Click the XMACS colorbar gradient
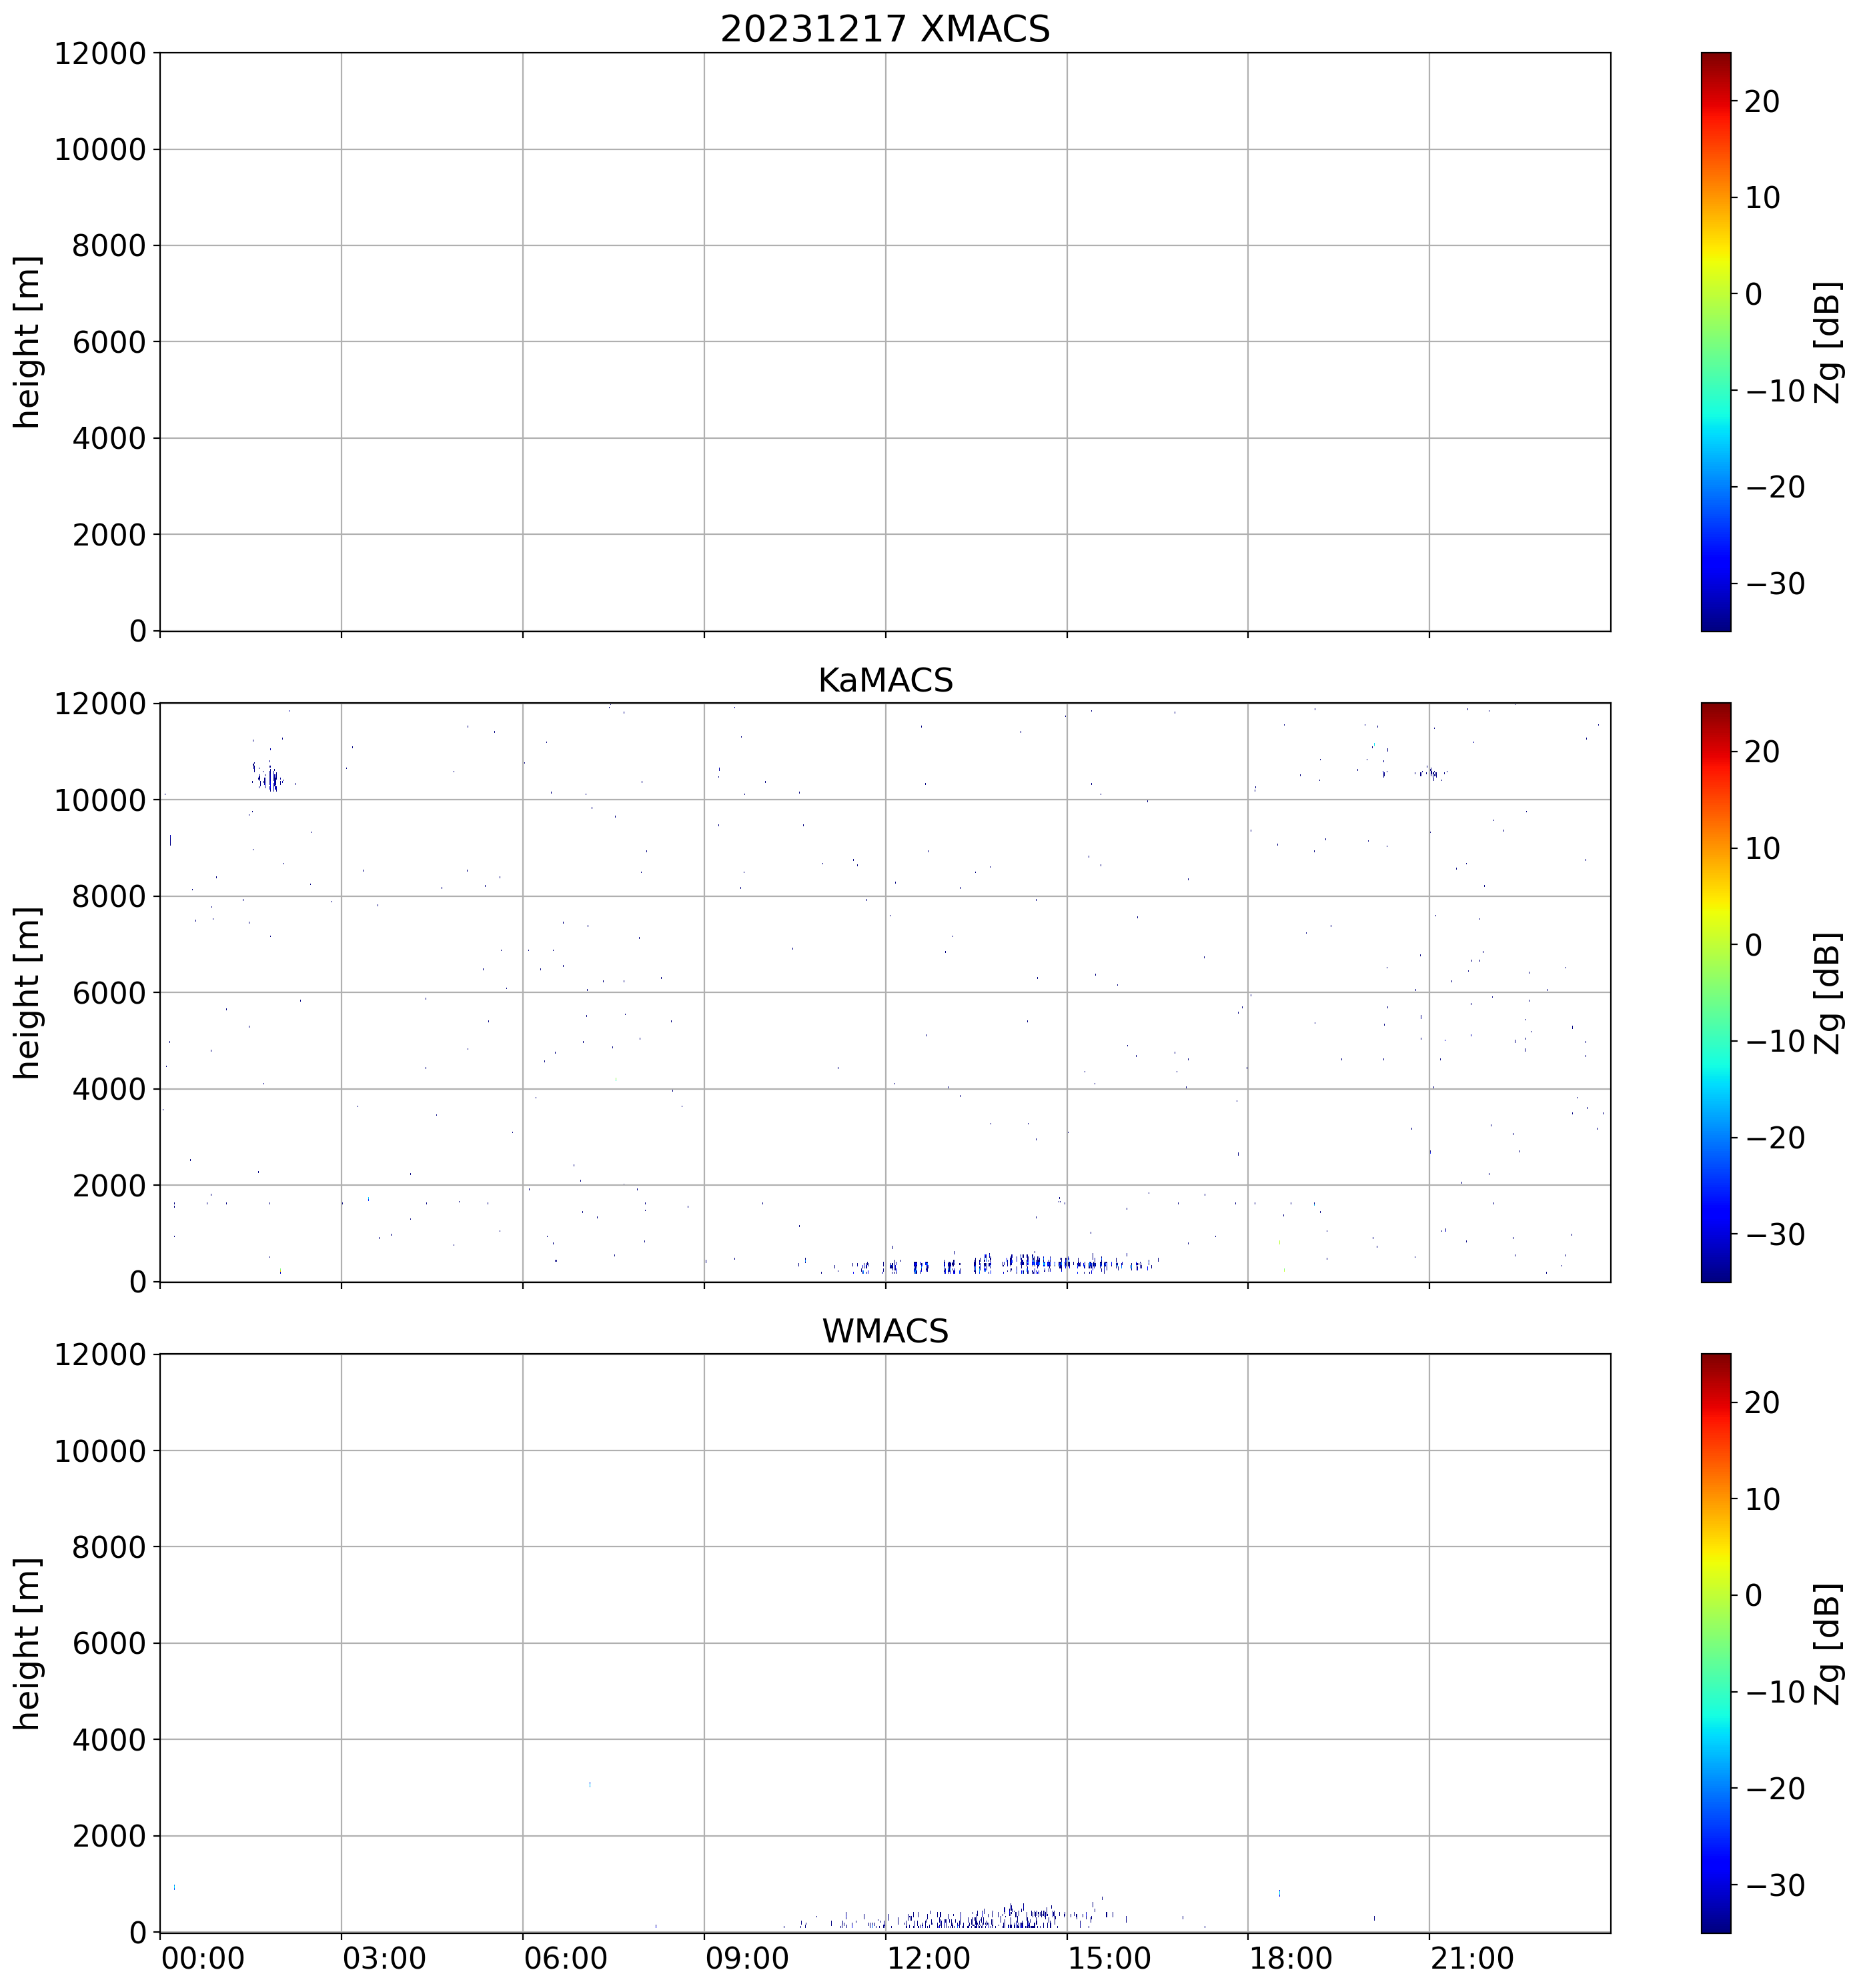 (1715, 341)
